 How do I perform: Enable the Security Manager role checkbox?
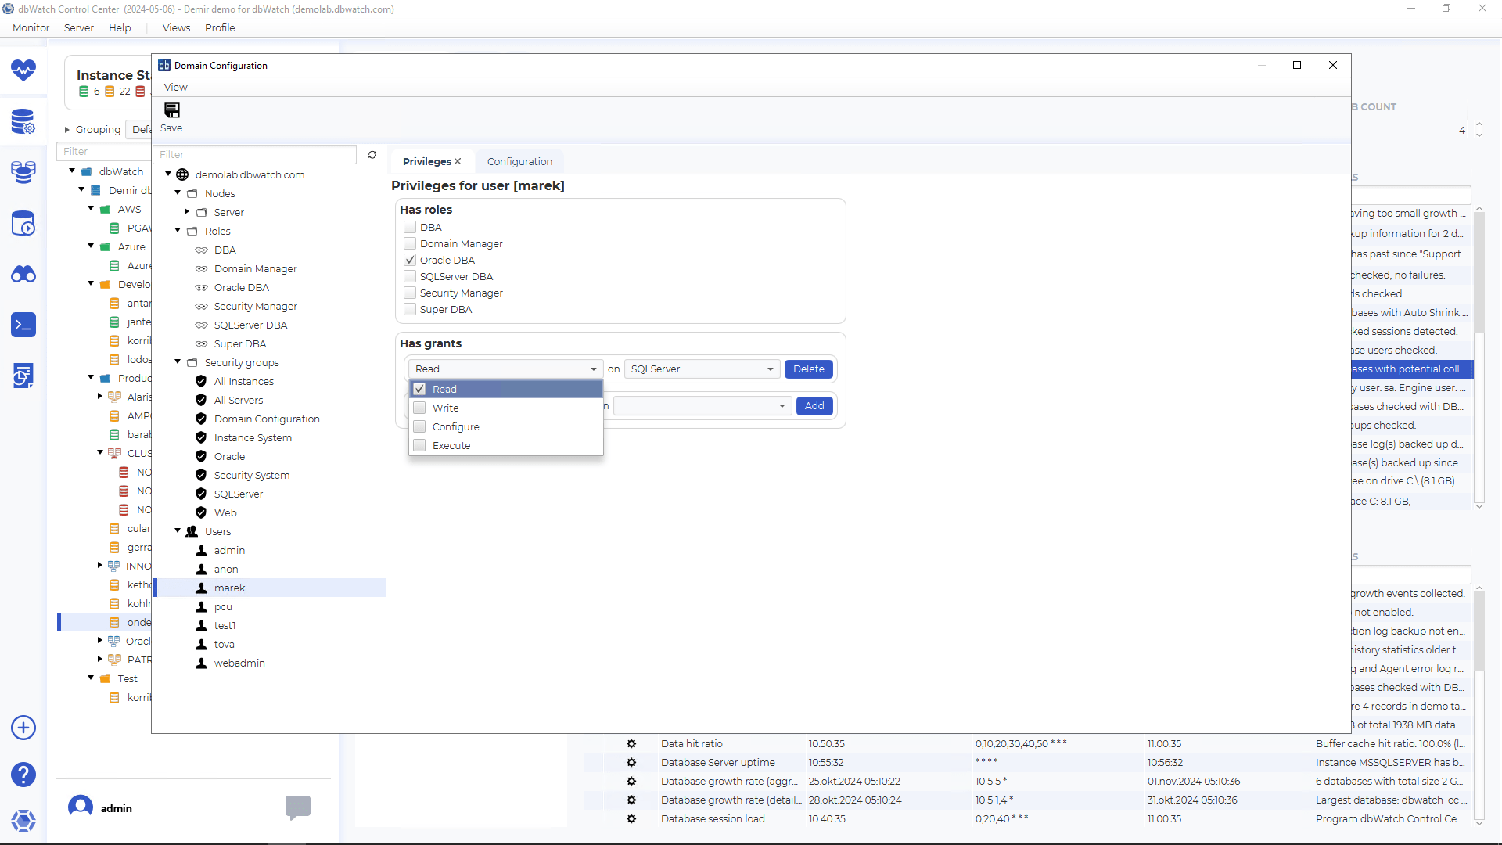[x=410, y=293]
